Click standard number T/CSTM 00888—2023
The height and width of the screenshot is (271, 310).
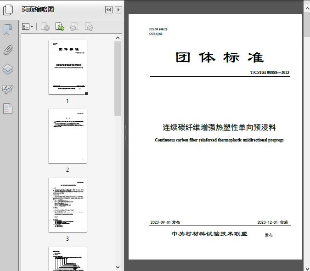pos(270,73)
